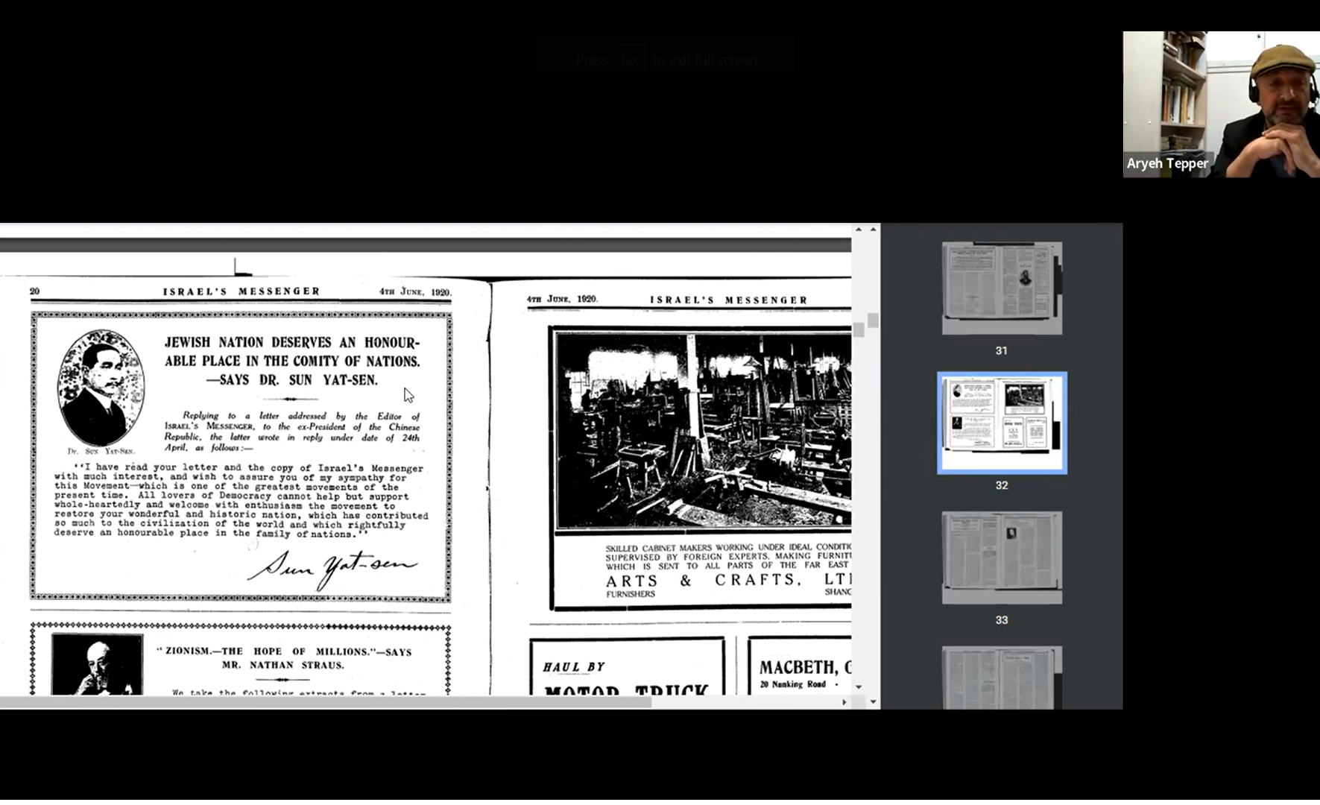Viewport: 1320px width, 805px height.
Task: Click the Esc key hint in fullscreen notice
Action: click(631, 60)
